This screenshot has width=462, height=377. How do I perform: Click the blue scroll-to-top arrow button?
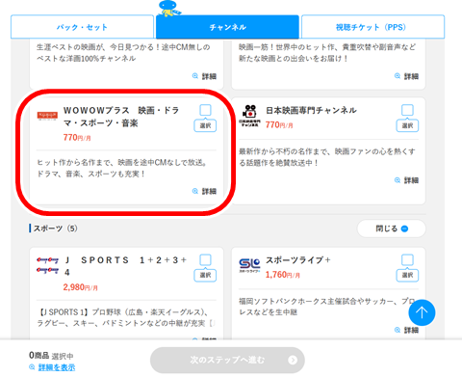pos(422,312)
